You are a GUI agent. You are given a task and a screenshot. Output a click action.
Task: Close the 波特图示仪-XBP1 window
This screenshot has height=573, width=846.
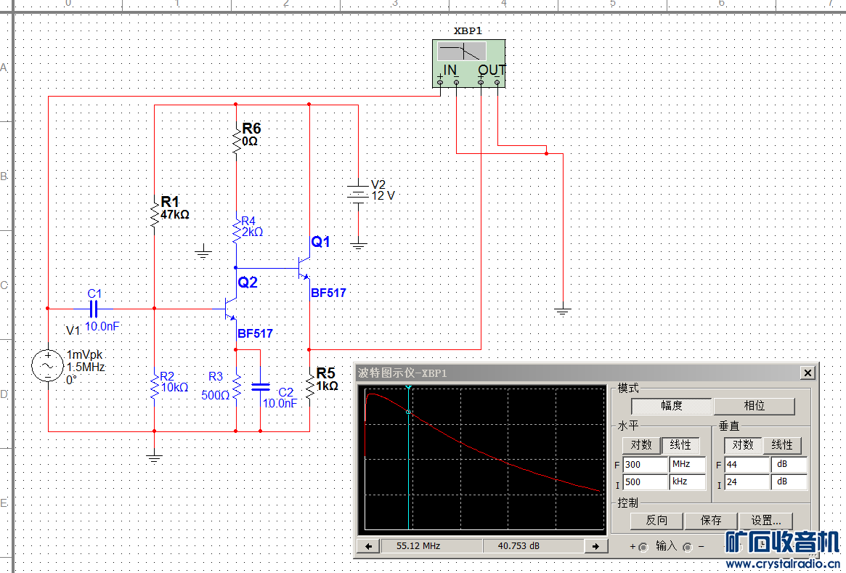click(x=808, y=373)
